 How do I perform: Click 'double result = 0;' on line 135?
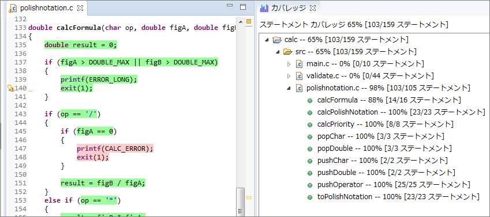point(81,45)
